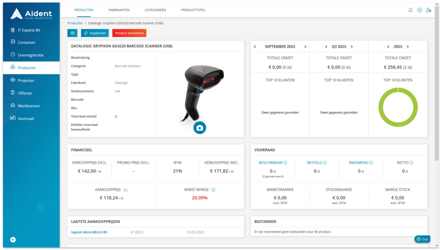
Task: Click the Bestanden section heading
Action: click(x=265, y=221)
